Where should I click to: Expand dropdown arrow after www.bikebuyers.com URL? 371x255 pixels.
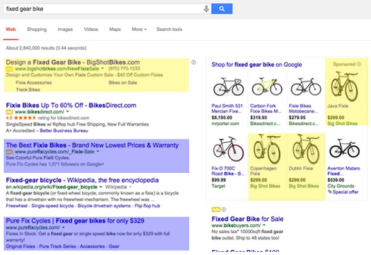pos(264,225)
